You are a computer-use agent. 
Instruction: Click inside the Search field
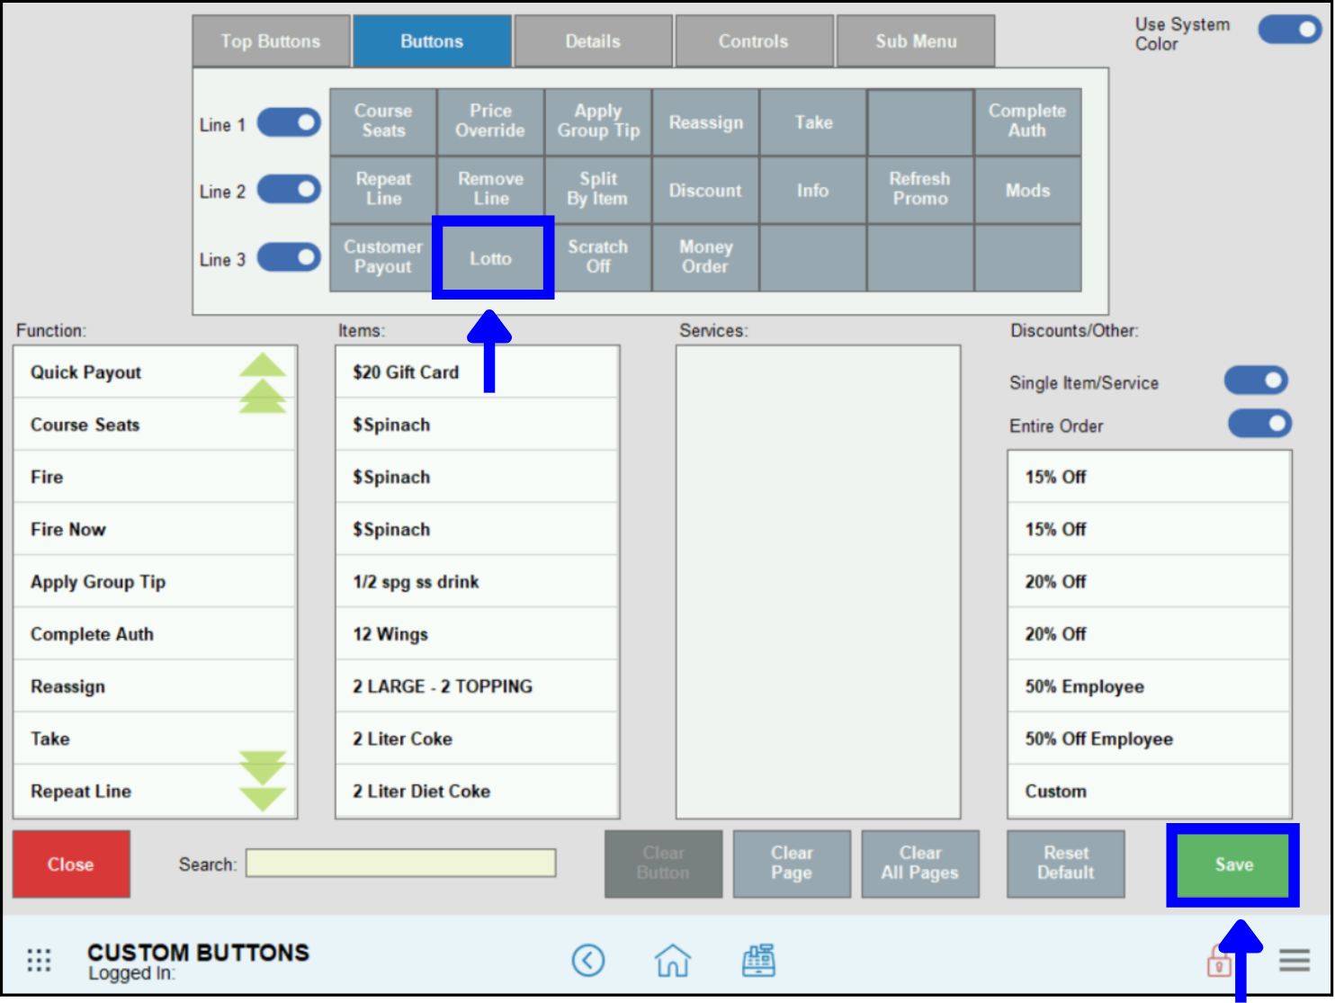point(401,864)
